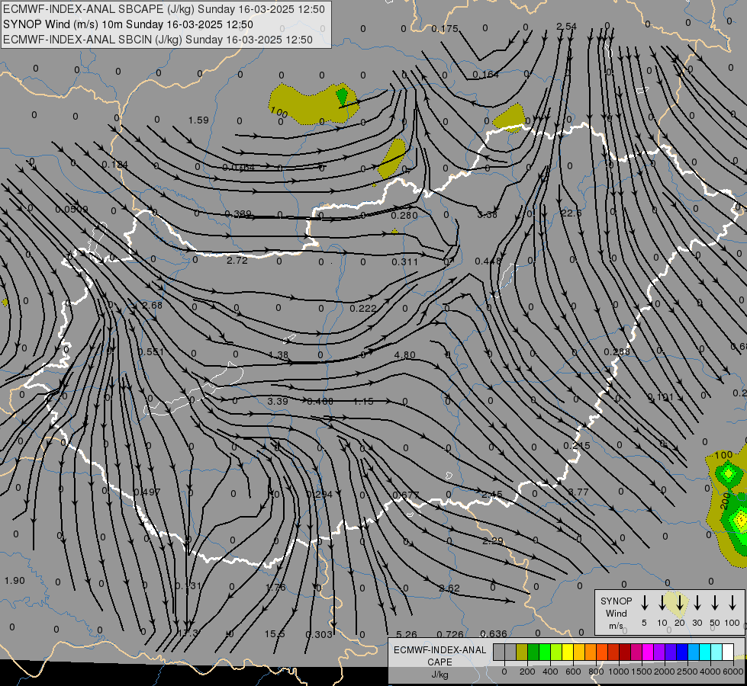Screen dimensions: 747x686
Task: Click the SBCIN title line
Action: pyautogui.click(x=158, y=40)
